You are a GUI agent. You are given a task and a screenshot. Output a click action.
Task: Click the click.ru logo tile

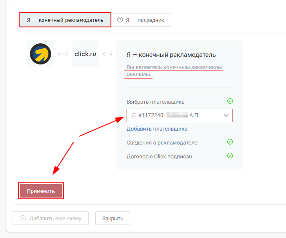85,54
